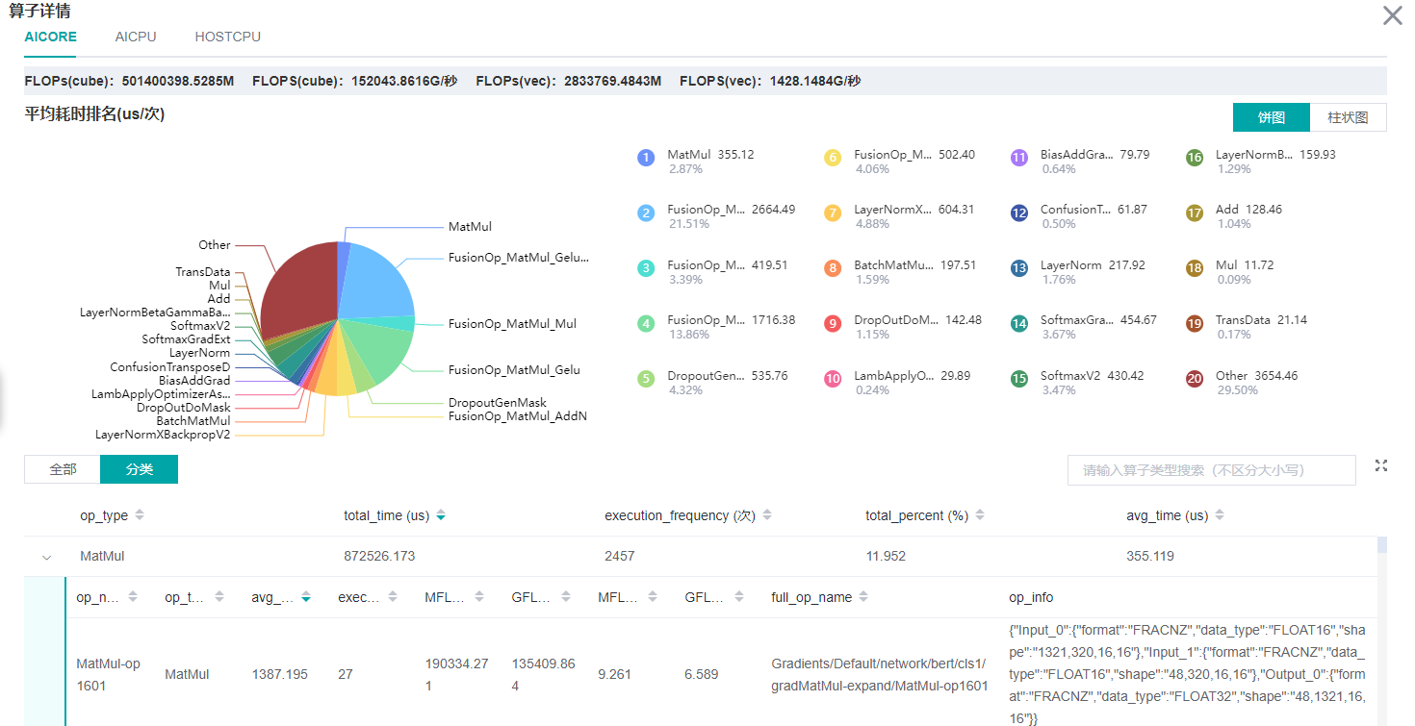Collapse the MatMul row expander

coord(46,556)
